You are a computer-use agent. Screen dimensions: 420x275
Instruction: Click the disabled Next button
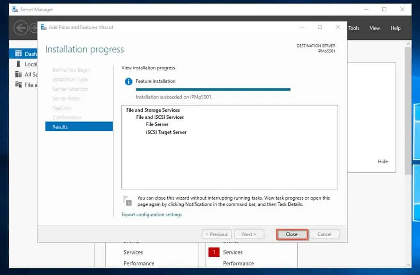click(249, 234)
